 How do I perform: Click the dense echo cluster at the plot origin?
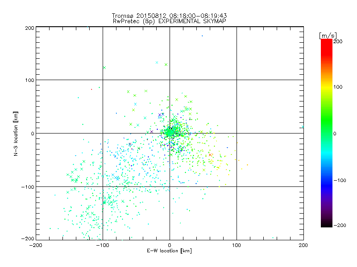click(170, 132)
